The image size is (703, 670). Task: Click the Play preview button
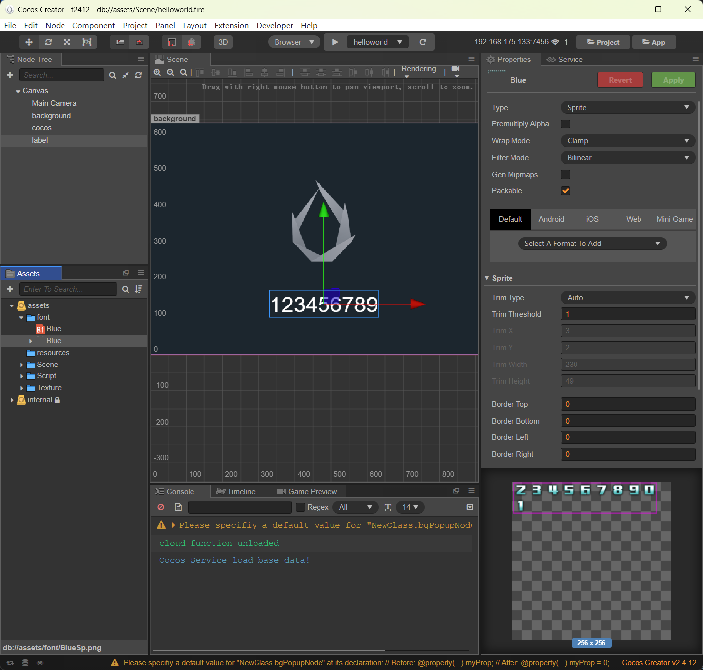coord(335,42)
